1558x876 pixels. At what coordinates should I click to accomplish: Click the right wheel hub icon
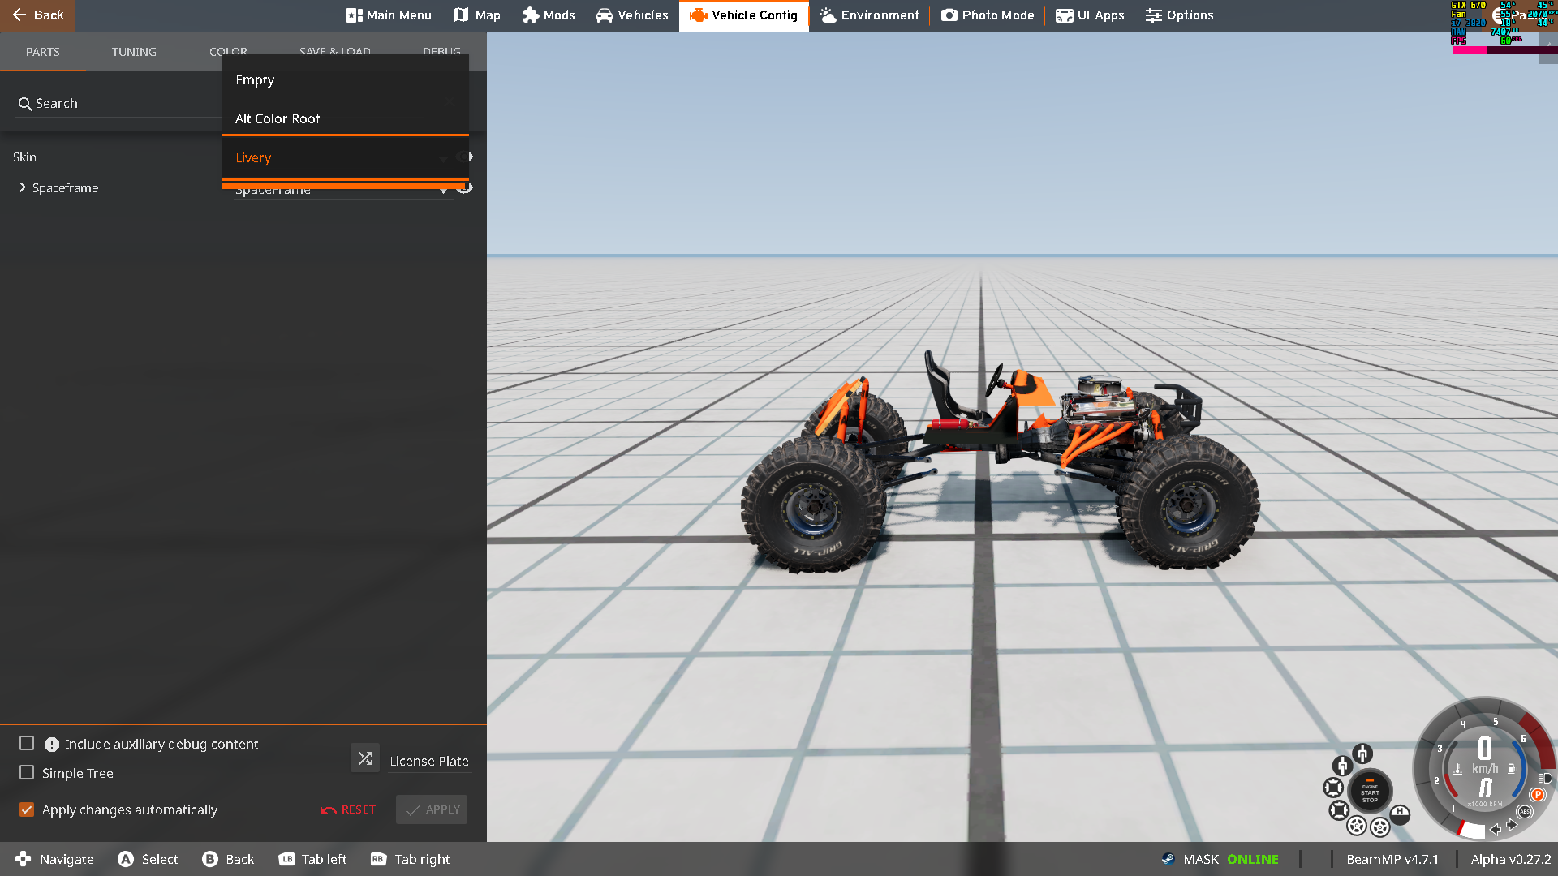tap(1380, 827)
